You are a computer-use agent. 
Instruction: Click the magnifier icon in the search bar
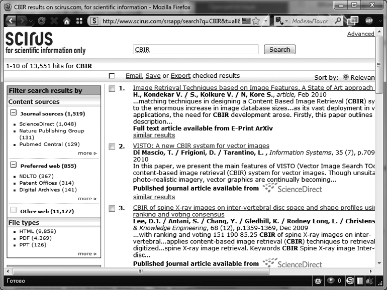(x=338, y=21)
